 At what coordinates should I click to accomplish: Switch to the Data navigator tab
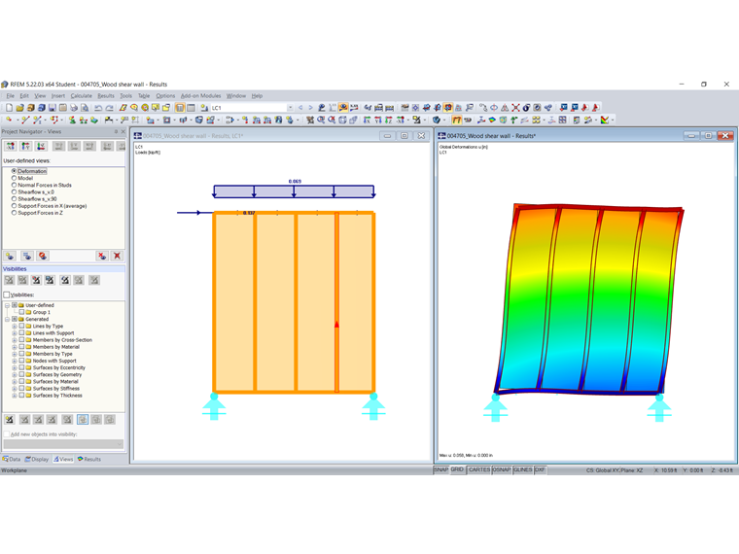(x=12, y=460)
